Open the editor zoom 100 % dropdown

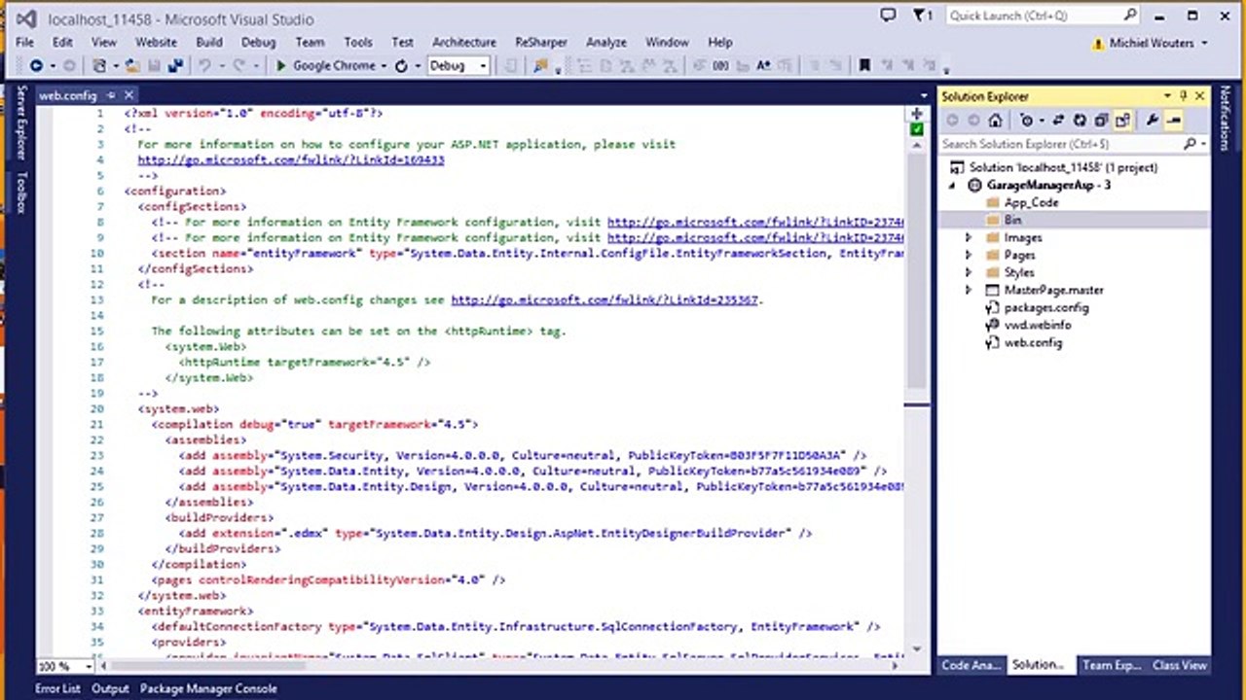pos(89,667)
